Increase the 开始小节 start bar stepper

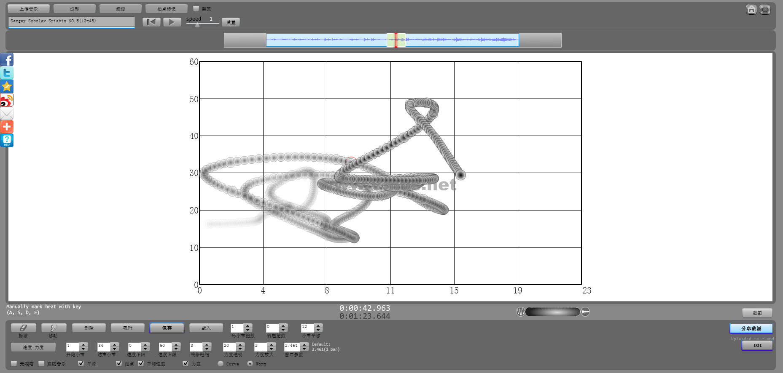(83, 345)
